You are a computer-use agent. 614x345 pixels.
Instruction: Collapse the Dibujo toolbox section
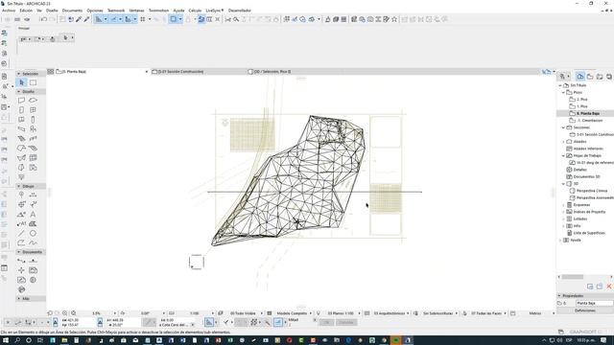click(x=18, y=186)
